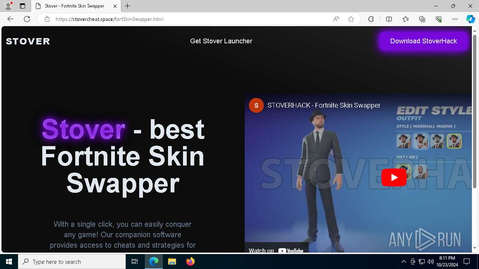Click the Download StoverHack button
The height and width of the screenshot is (269, 479).
pyautogui.click(x=424, y=41)
